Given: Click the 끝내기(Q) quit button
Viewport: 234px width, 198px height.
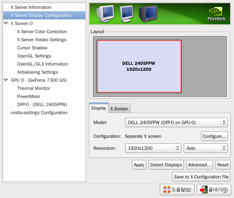Looking at the screenshot, I should coord(214,190).
